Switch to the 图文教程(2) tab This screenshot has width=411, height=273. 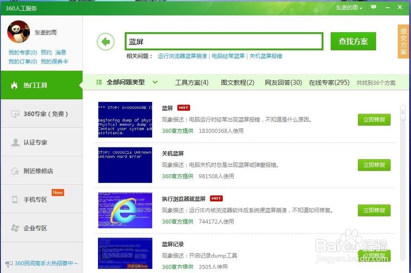pyautogui.click(x=237, y=83)
